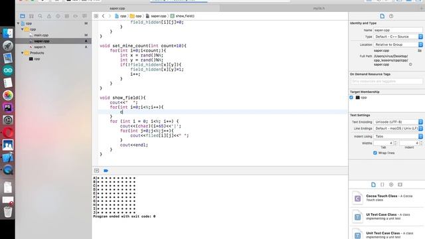Open QuickTime Player from the Dock
Screen dimensions: 425x239
tap(8, 170)
